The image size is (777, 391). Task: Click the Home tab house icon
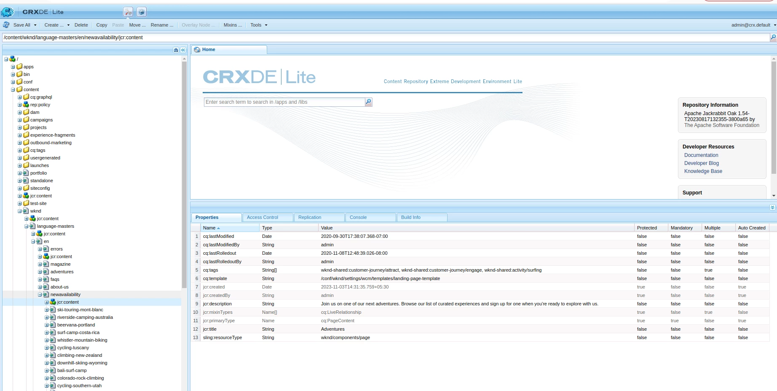point(197,50)
